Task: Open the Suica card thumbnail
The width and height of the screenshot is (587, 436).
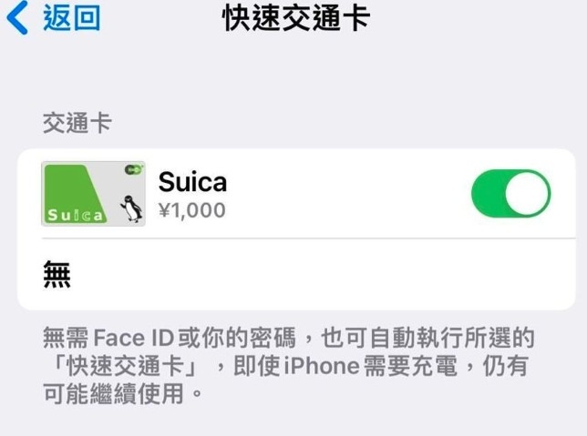Action: 93,194
